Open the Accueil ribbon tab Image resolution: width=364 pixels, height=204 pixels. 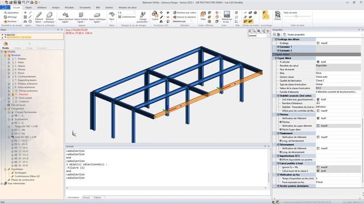(16, 7)
